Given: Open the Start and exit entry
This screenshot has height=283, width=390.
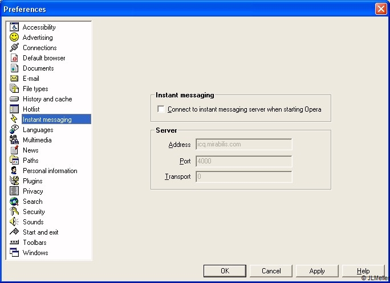Looking at the screenshot, I should [x=40, y=232].
